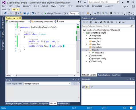Click the editor scrollbar down arrow

click(x=78, y=73)
